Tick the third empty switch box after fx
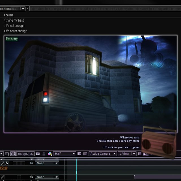Viewport: 181px width, 181px height. [x=23, y=163]
